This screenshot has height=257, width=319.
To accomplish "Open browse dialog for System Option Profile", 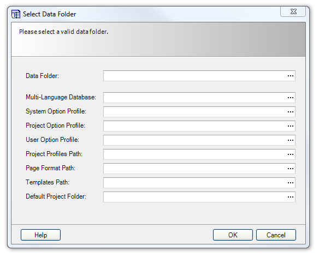I will coord(290,112).
